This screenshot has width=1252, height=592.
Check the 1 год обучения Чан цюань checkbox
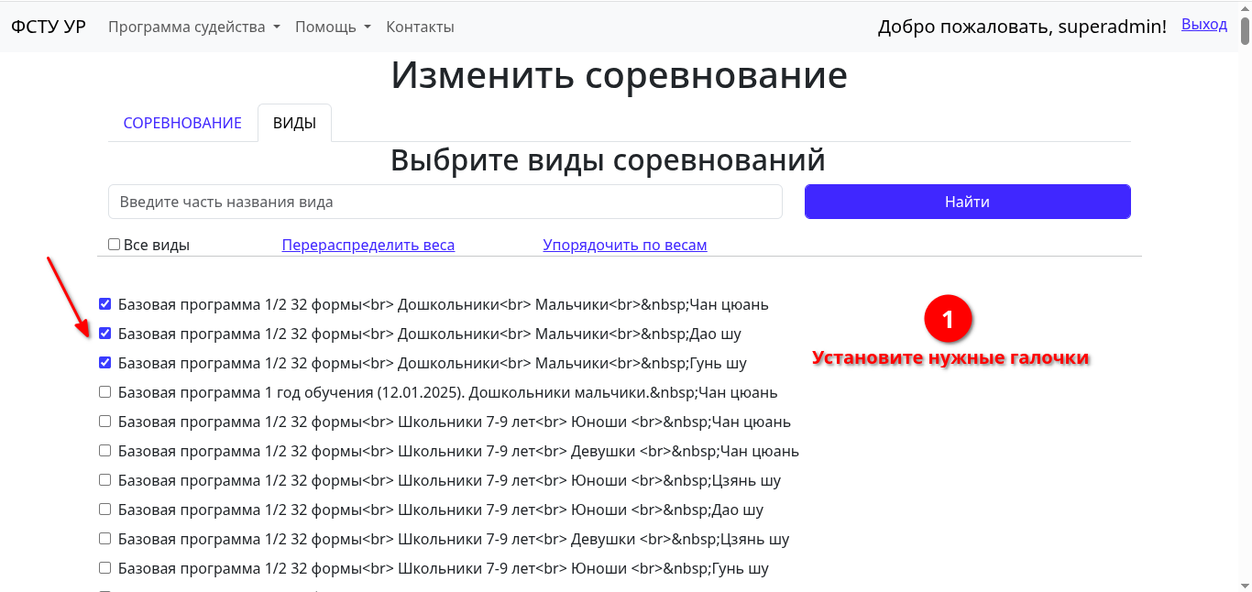point(105,392)
